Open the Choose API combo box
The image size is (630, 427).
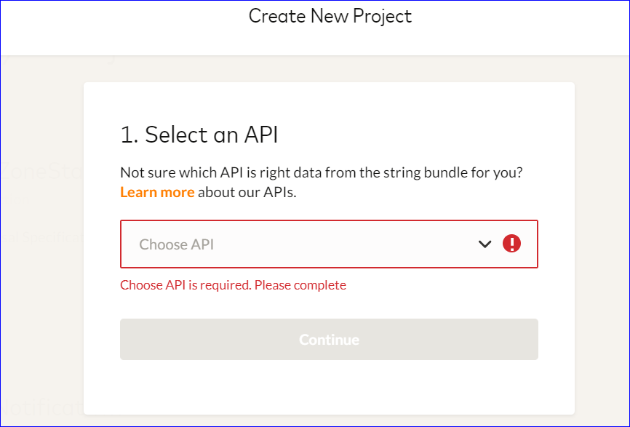[329, 244]
